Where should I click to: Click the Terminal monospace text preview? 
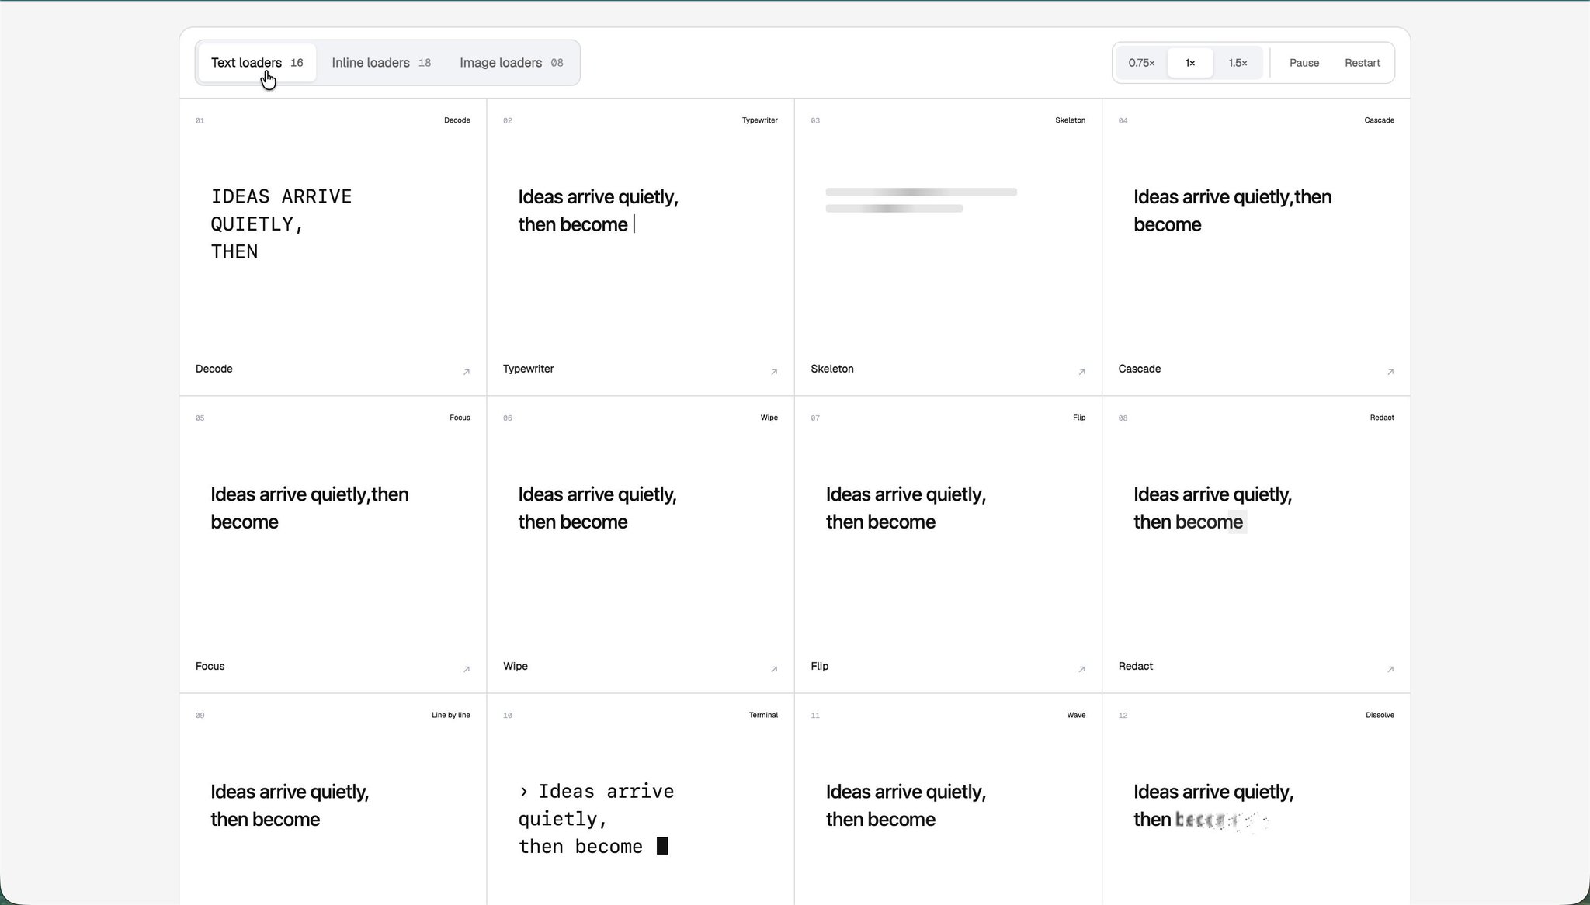[596, 819]
